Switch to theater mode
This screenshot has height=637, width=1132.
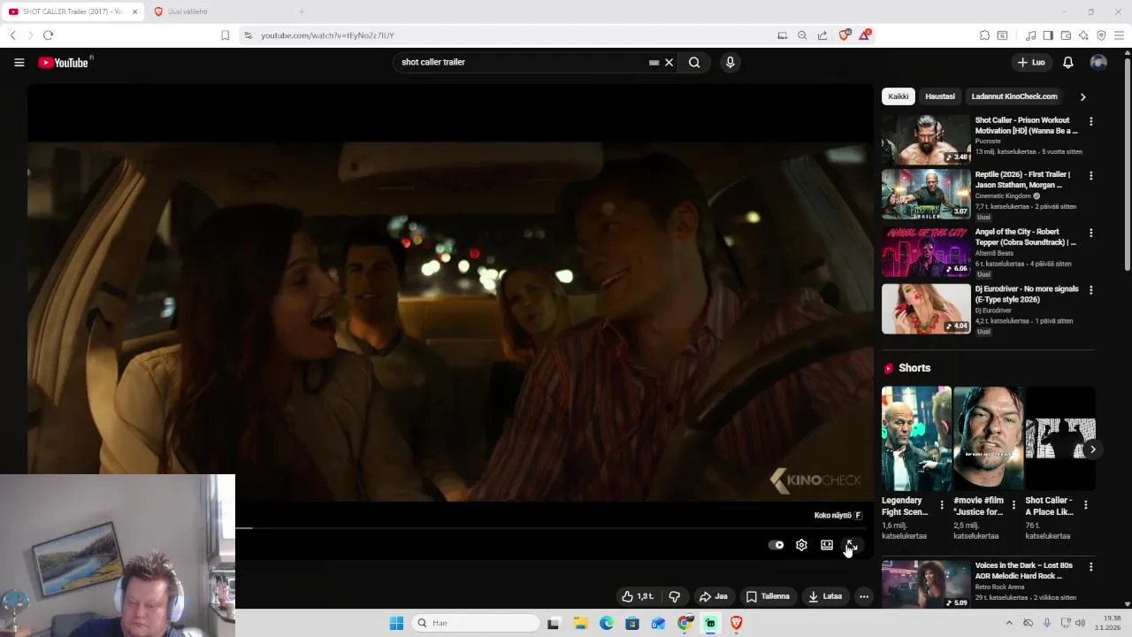[826, 545]
